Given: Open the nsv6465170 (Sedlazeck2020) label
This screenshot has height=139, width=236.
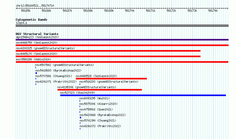Looking at the screenshot, I should (37, 54).
